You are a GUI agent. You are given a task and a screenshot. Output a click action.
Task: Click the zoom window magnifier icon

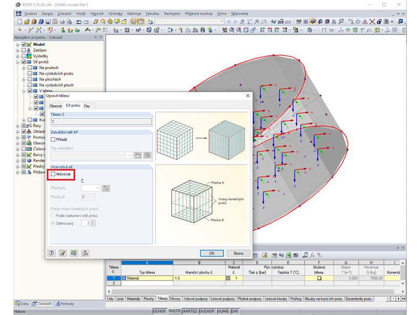232,30
